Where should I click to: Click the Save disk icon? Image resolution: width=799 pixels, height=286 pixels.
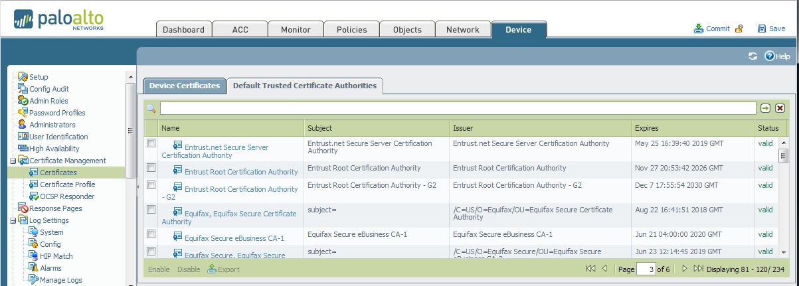click(x=761, y=29)
